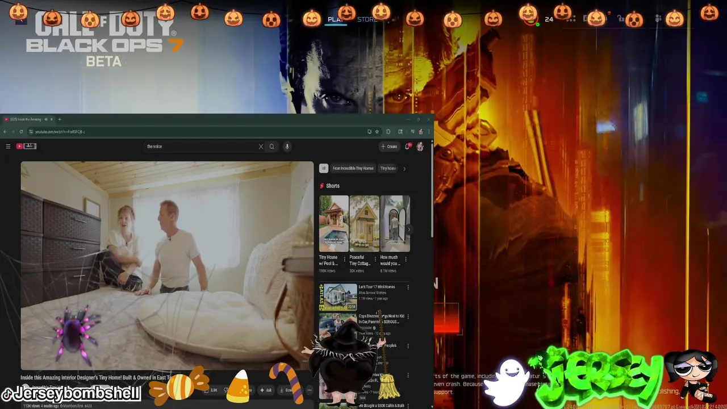
Task: Open the 'How much would you' short thumbnail
Action: click(395, 224)
